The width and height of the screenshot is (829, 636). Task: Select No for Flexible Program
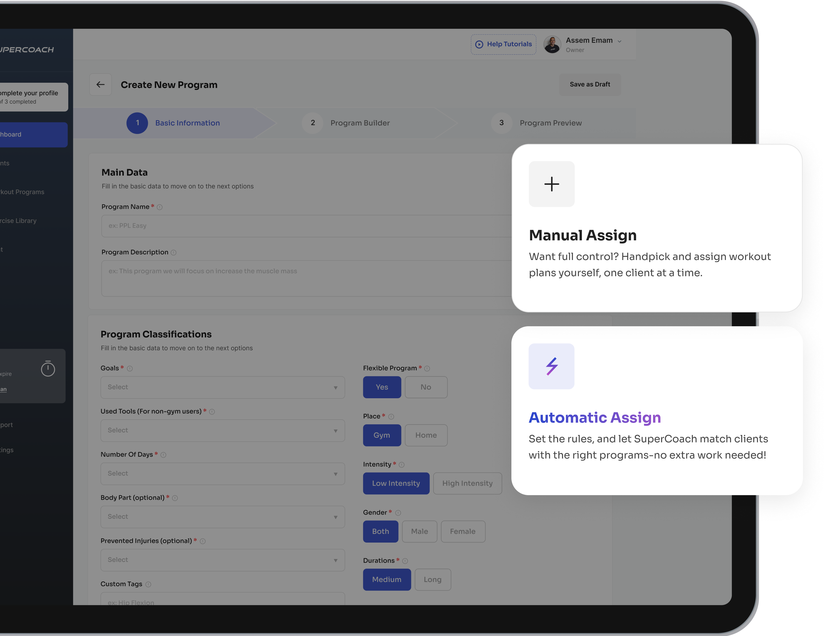coord(426,387)
